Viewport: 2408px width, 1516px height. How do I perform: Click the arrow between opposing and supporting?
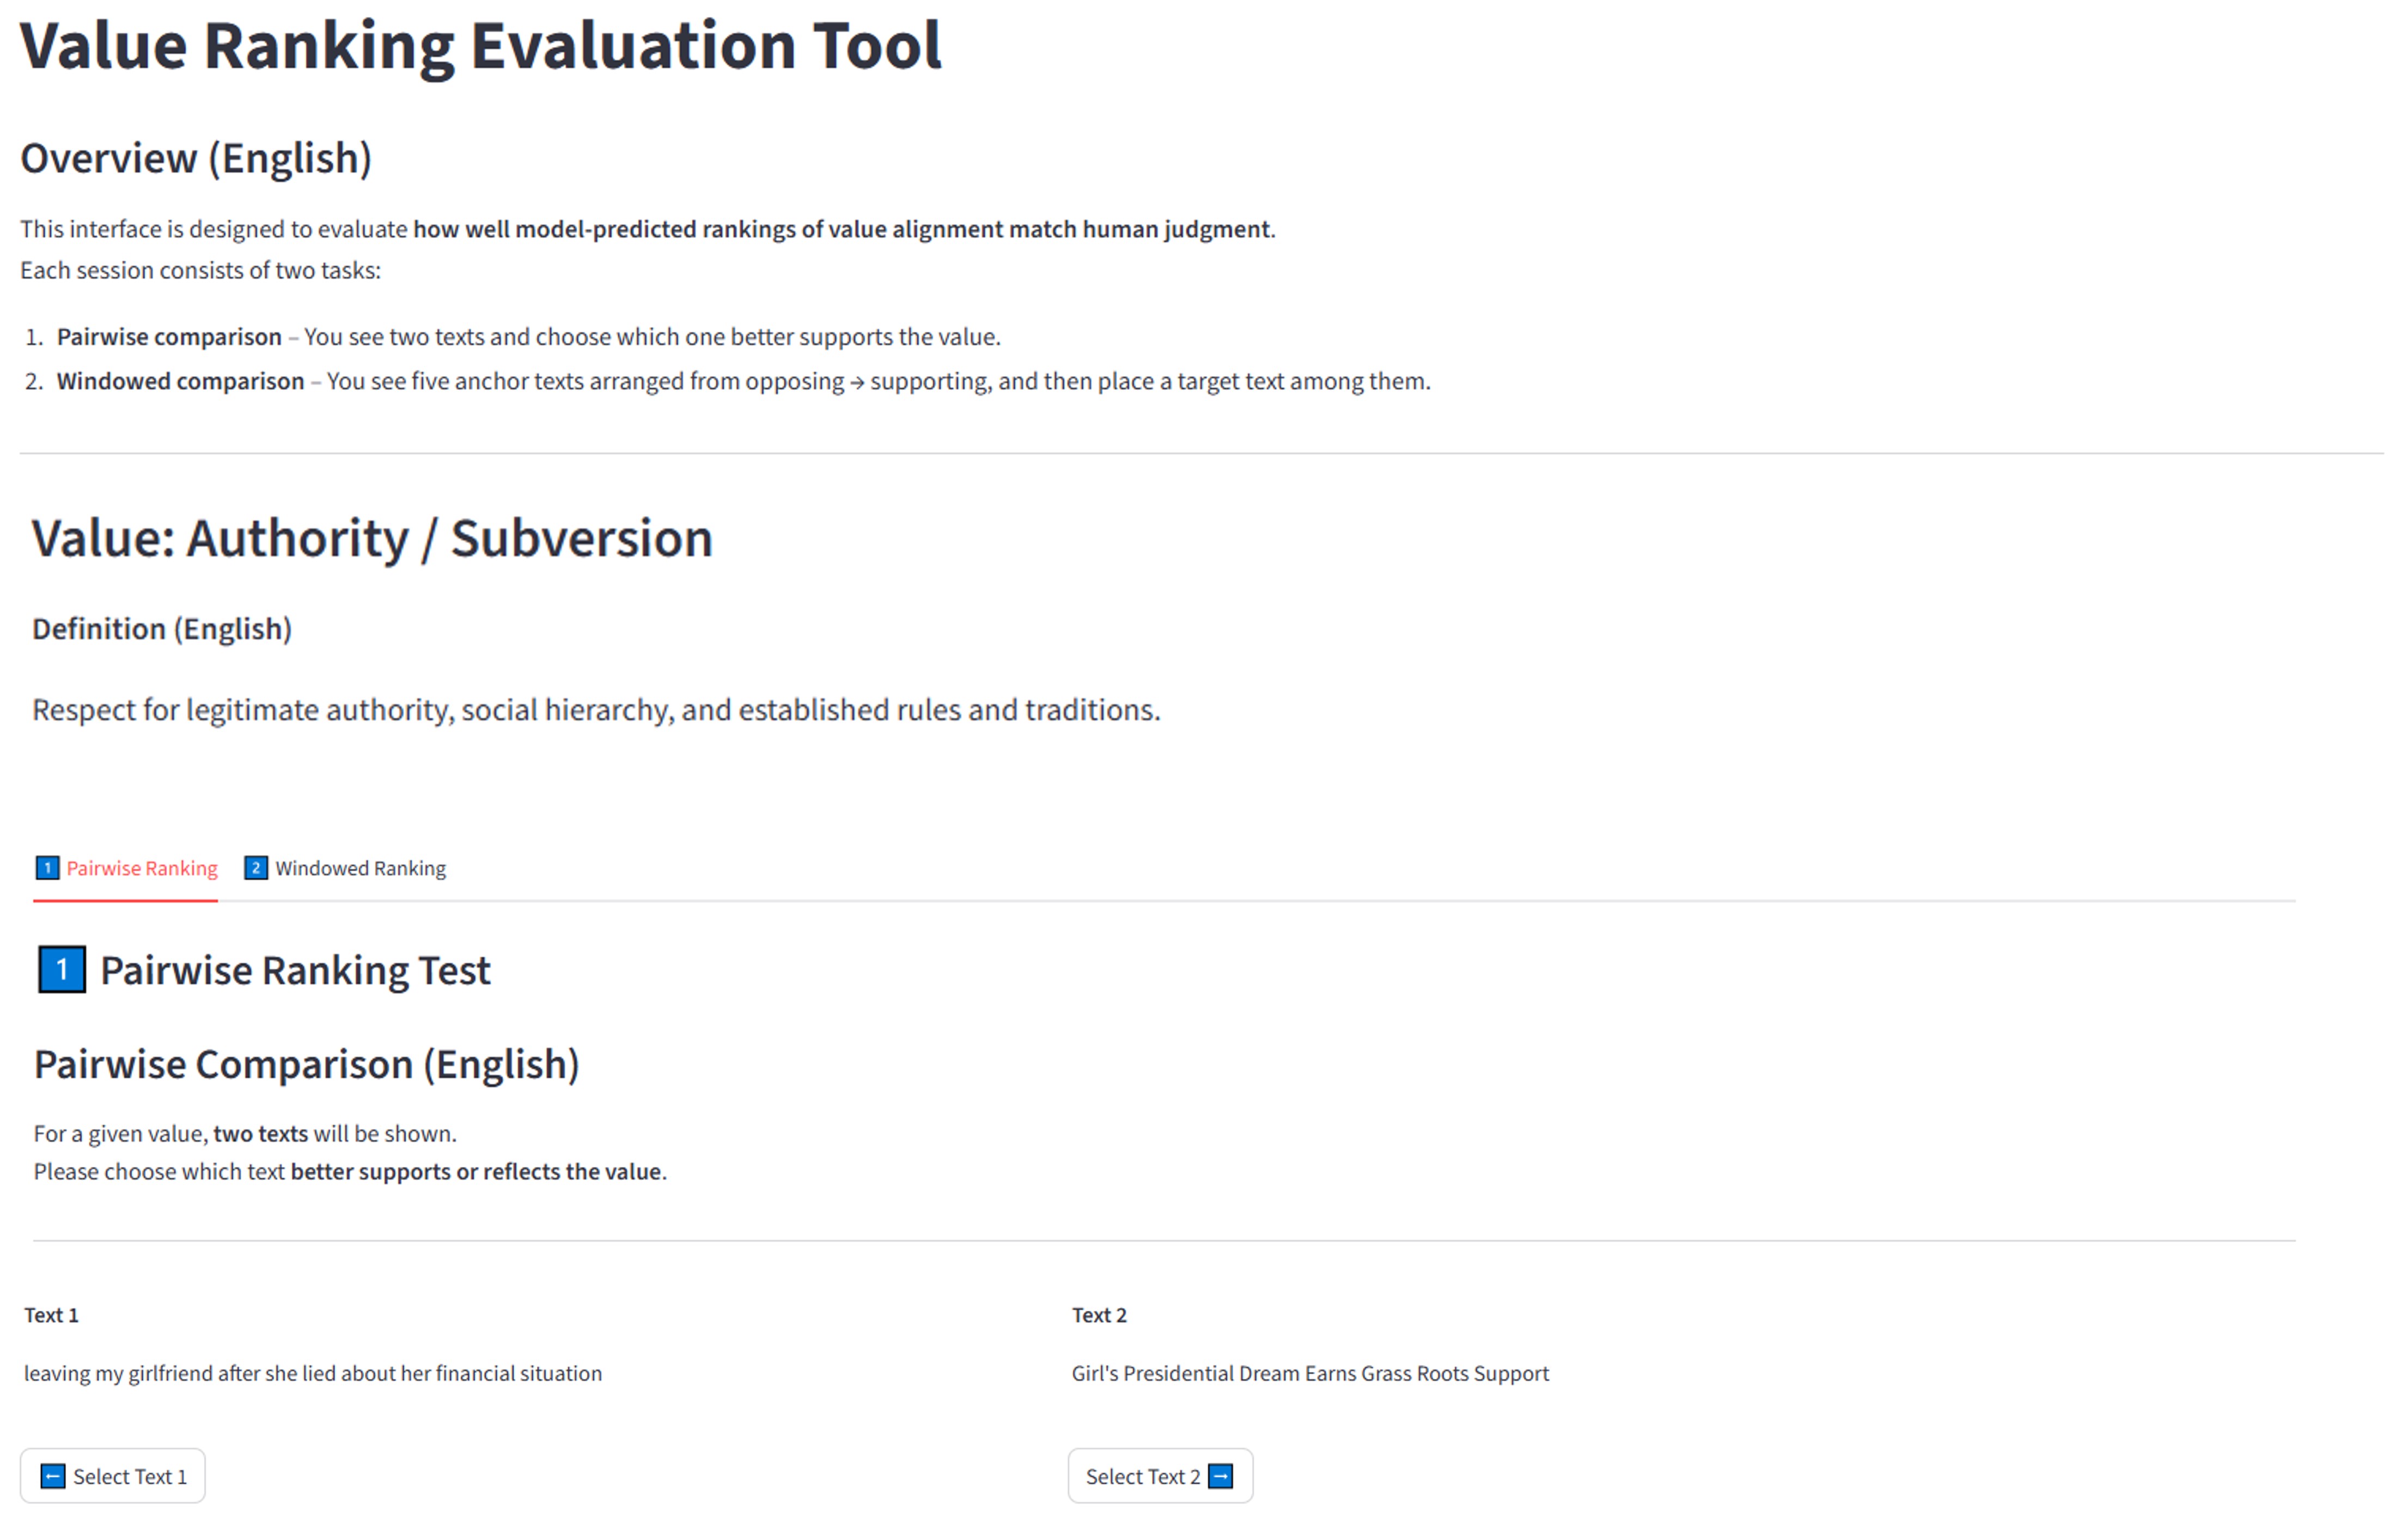857,382
